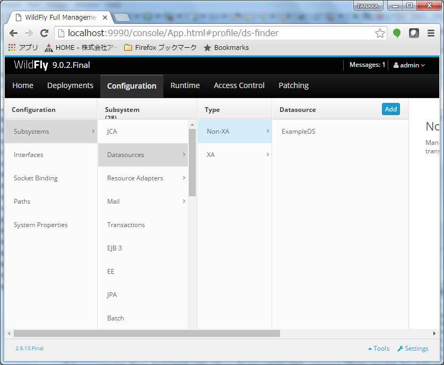The image size is (444, 365).
Task: Click the URL address bar
Action: pos(212,33)
